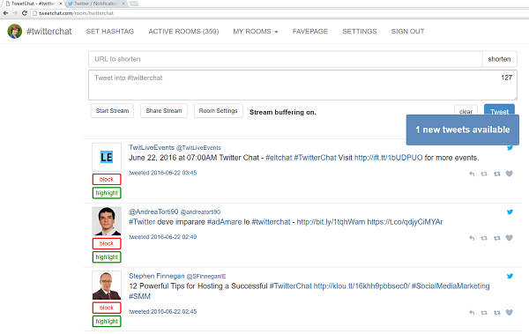Screen dimensions: 529x334
Task: Open SETTINGS in the navigation bar
Action: coord(360,32)
